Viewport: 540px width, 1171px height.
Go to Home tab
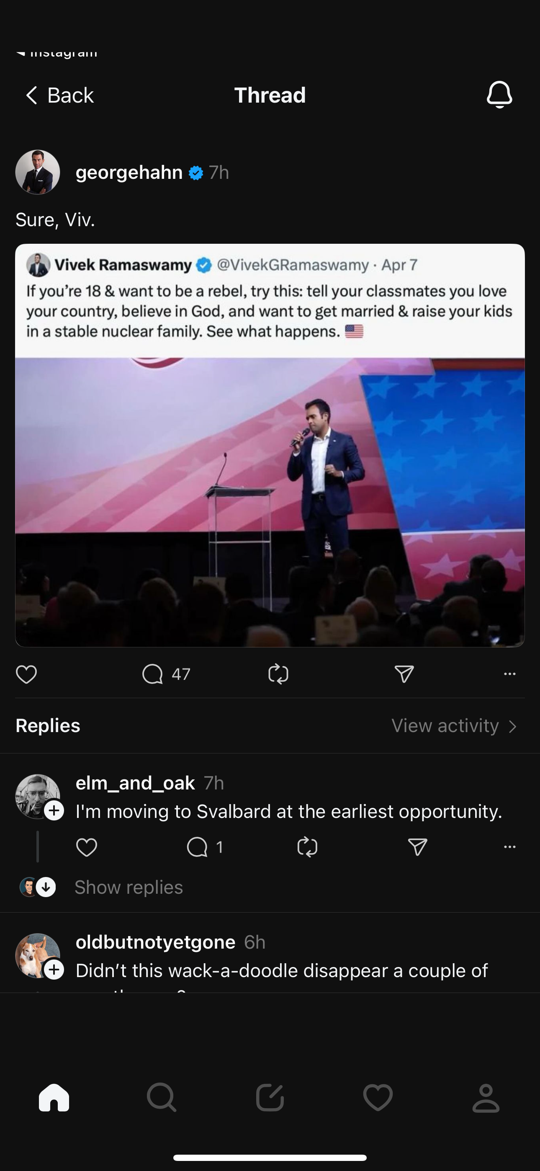54,1097
